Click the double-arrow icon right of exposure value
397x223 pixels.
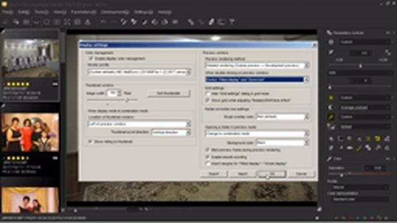[x=388, y=53]
